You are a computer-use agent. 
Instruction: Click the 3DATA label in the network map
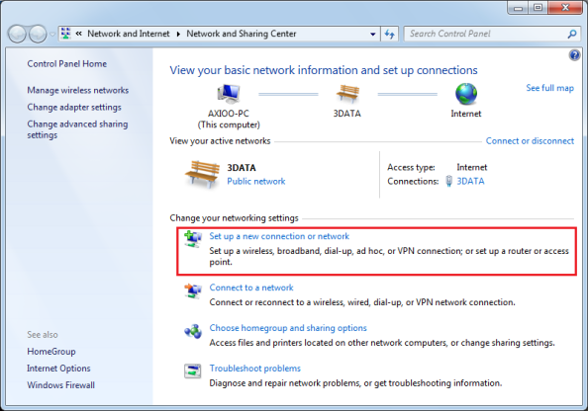click(x=347, y=114)
